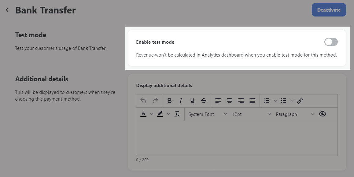Toggle preview with the eye icon

[323, 114]
